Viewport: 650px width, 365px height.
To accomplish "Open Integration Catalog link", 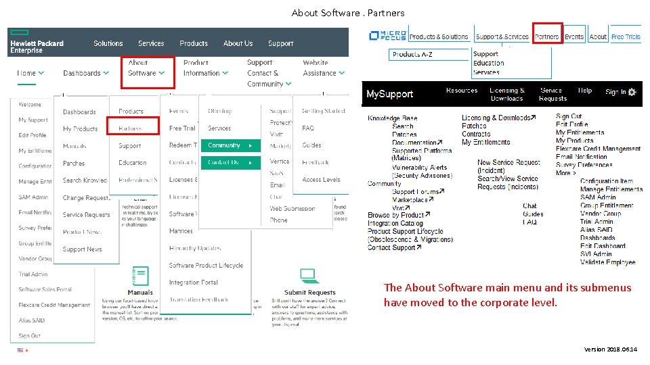I will coord(395,224).
